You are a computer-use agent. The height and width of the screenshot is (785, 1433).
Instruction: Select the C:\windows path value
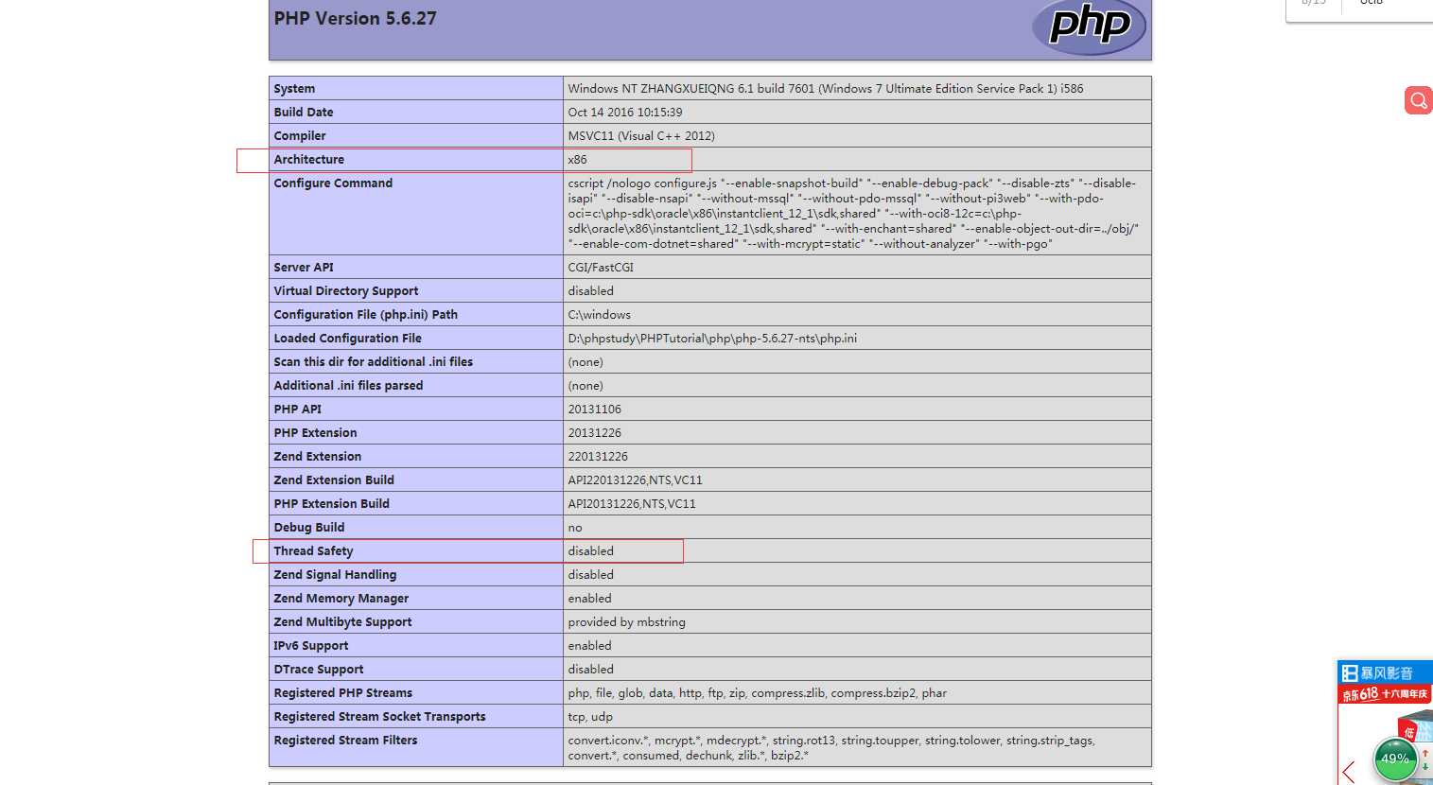[600, 315]
